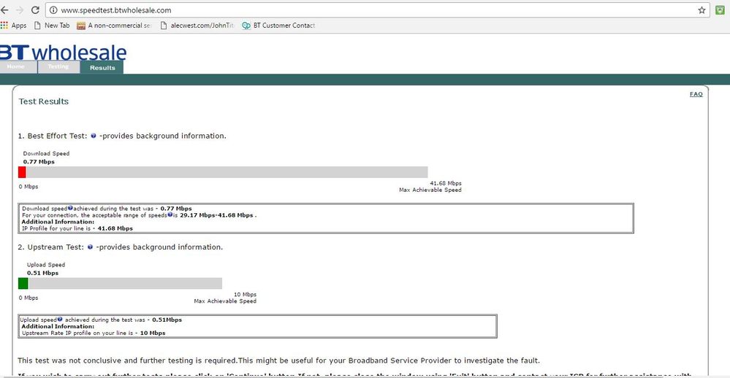The height and width of the screenshot is (378, 730).
Task: Click help icon beside Best Effort Test
Action: point(94,136)
